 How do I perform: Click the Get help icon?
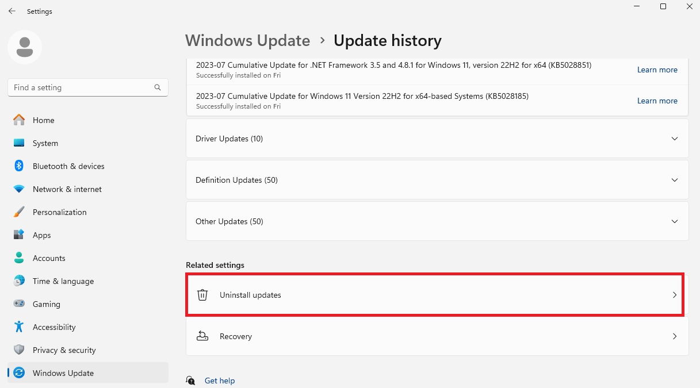click(x=190, y=381)
